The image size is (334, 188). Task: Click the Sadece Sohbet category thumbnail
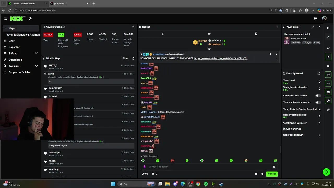(287, 40)
